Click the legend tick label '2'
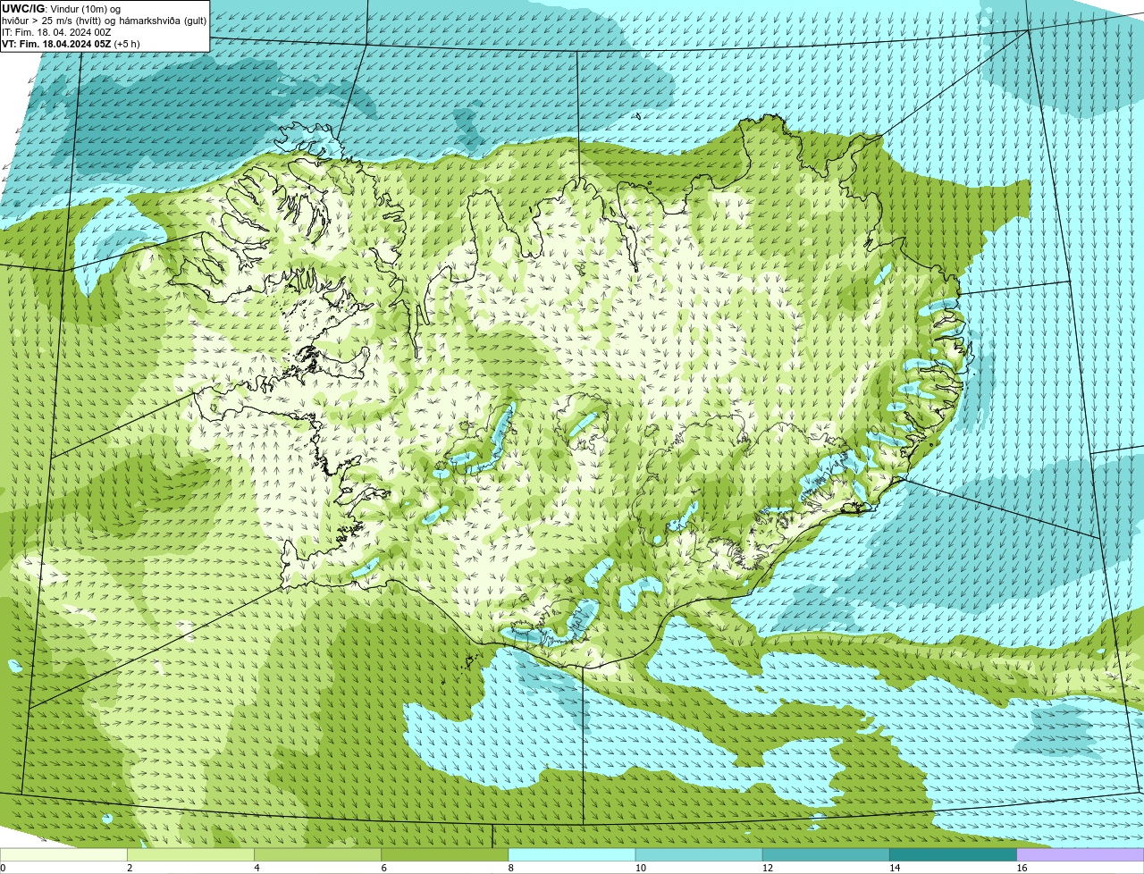 [130, 868]
